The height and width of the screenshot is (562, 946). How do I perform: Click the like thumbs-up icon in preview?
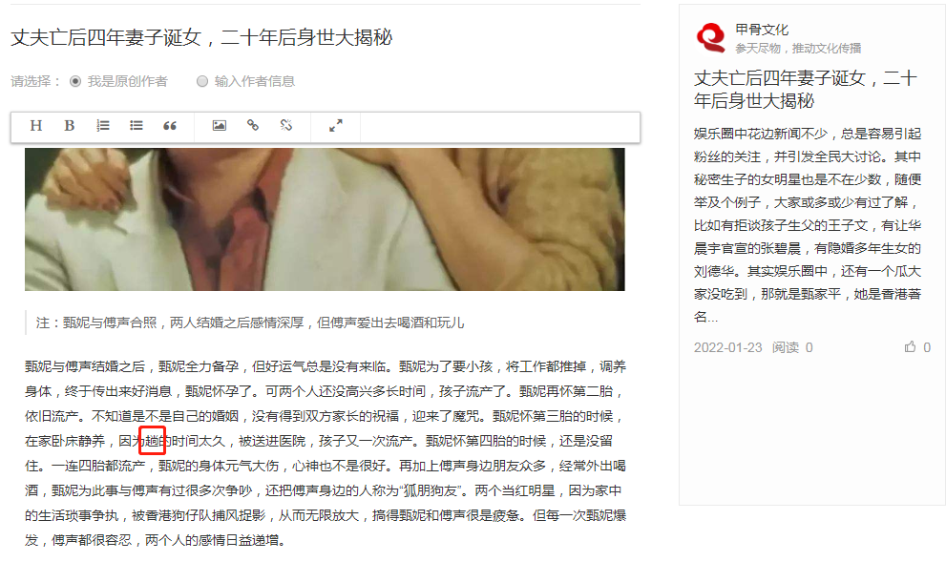tap(910, 346)
